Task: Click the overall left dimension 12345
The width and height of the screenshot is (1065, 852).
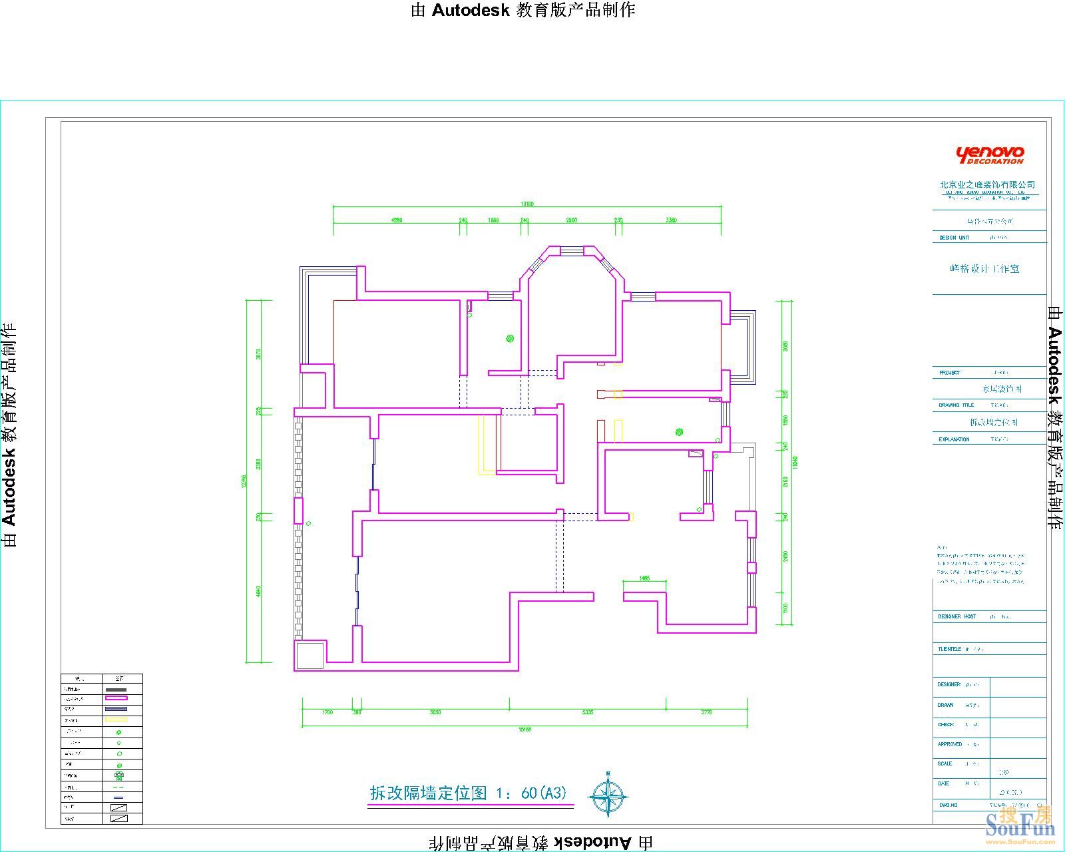Action: pyautogui.click(x=243, y=481)
